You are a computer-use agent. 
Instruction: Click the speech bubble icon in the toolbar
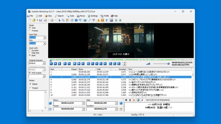coord(80,20)
